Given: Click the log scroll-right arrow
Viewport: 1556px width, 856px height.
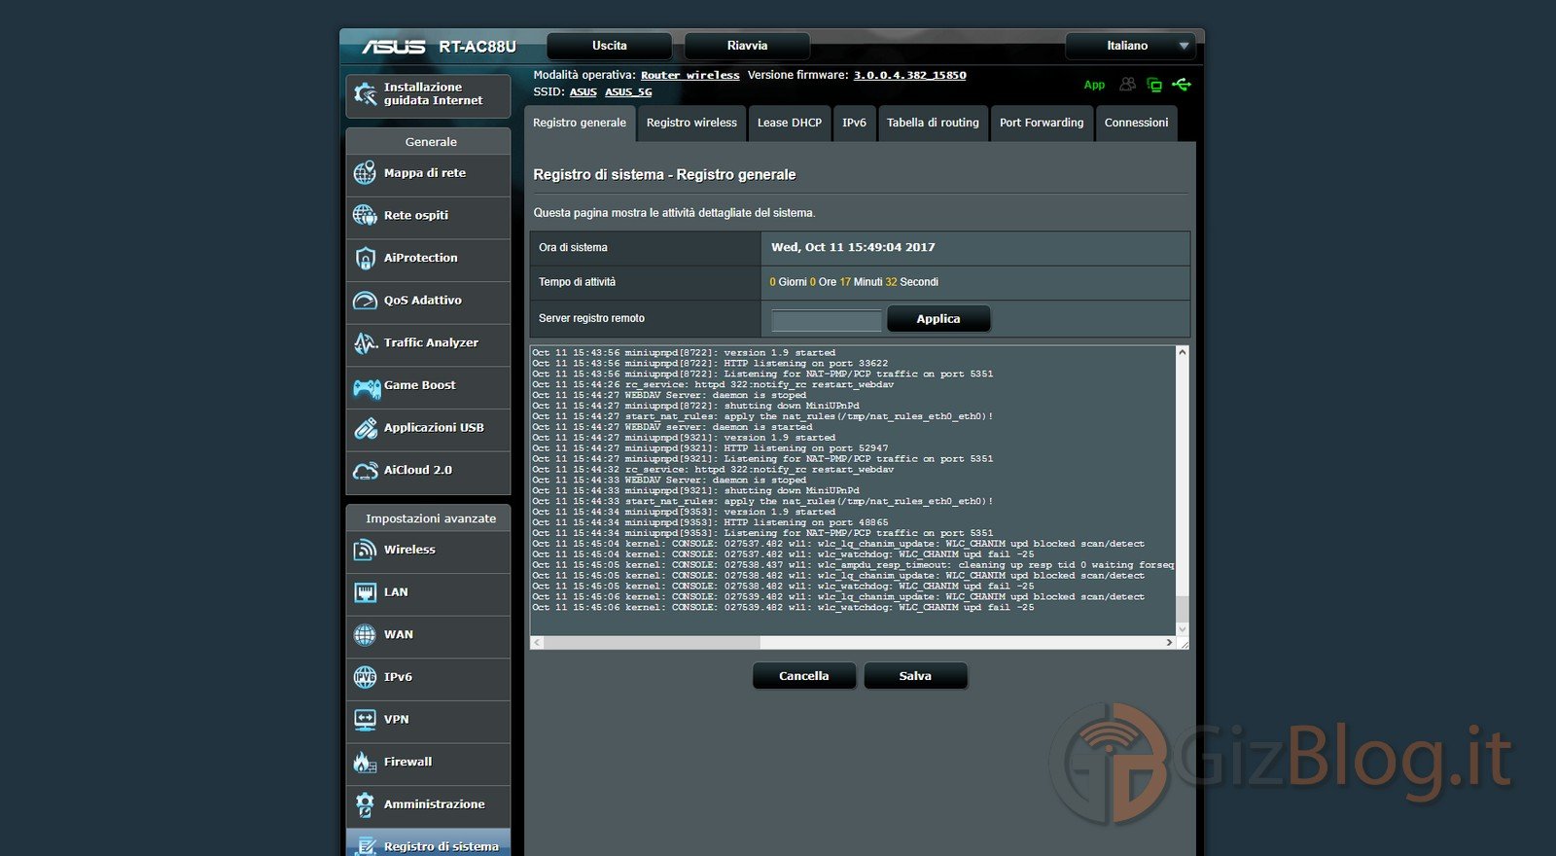Looking at the screenshot, I should click(1169, 643).
